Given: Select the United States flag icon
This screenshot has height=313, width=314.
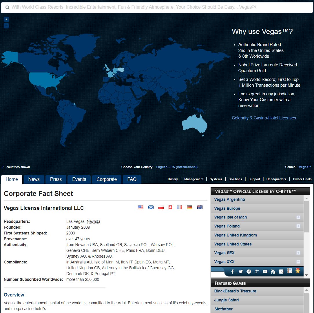Looking at the screenshot, I should click(x=141, y=207).
